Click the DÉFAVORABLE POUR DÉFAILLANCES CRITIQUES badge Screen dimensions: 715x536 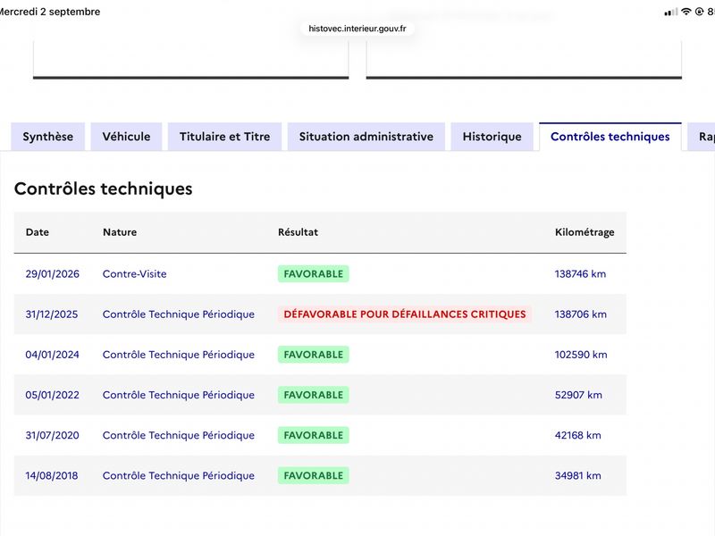[405, 314]
